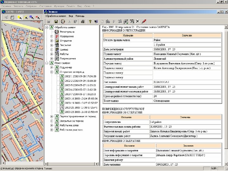The image size is (228, 171).
Task: Click the printer icon in Заявки toolbar
Action: click(x=83, y=22)
